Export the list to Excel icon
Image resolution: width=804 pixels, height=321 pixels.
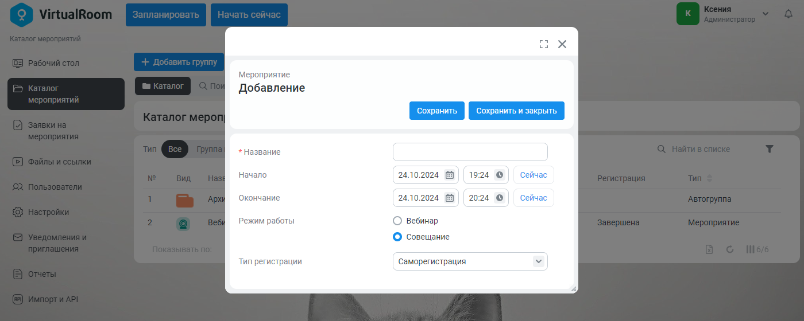(x=709, y=249)
